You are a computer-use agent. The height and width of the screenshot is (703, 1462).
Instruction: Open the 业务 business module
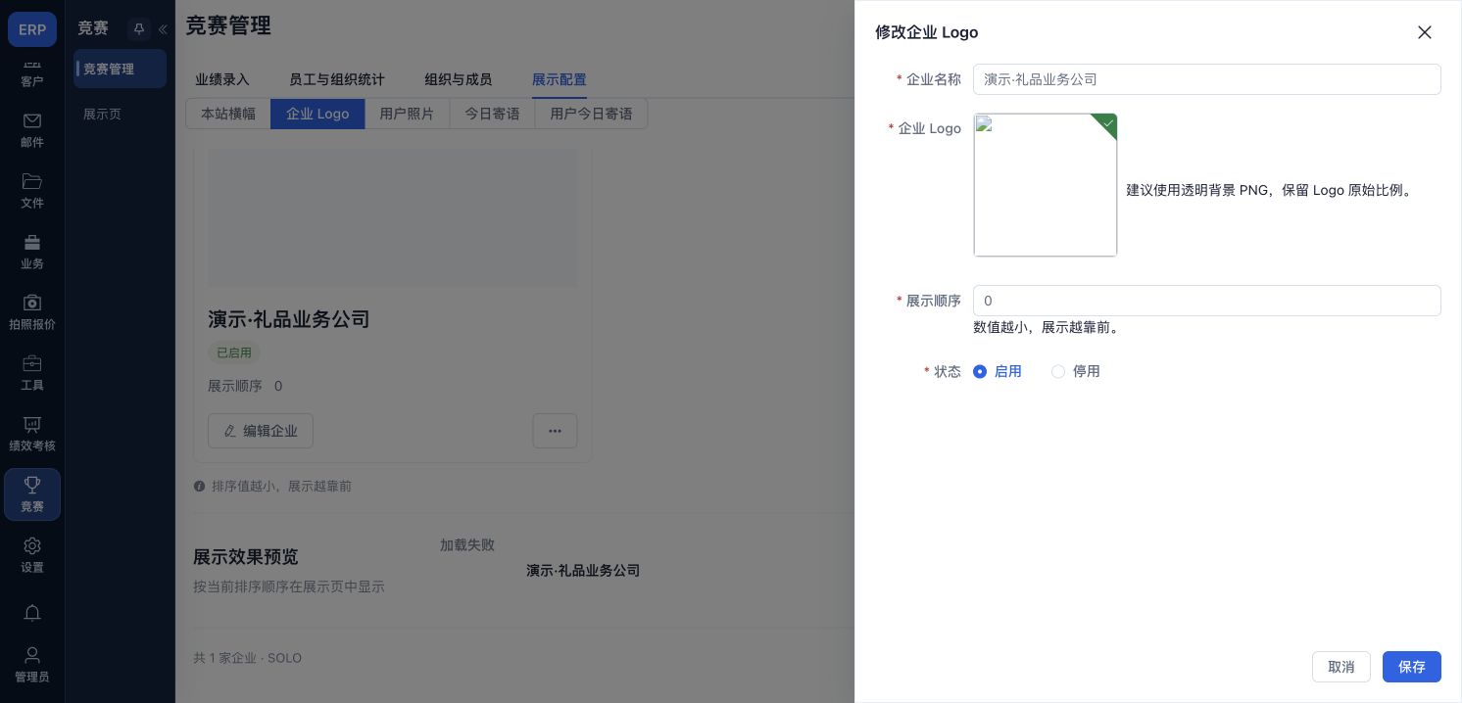[x=32, y=252]
